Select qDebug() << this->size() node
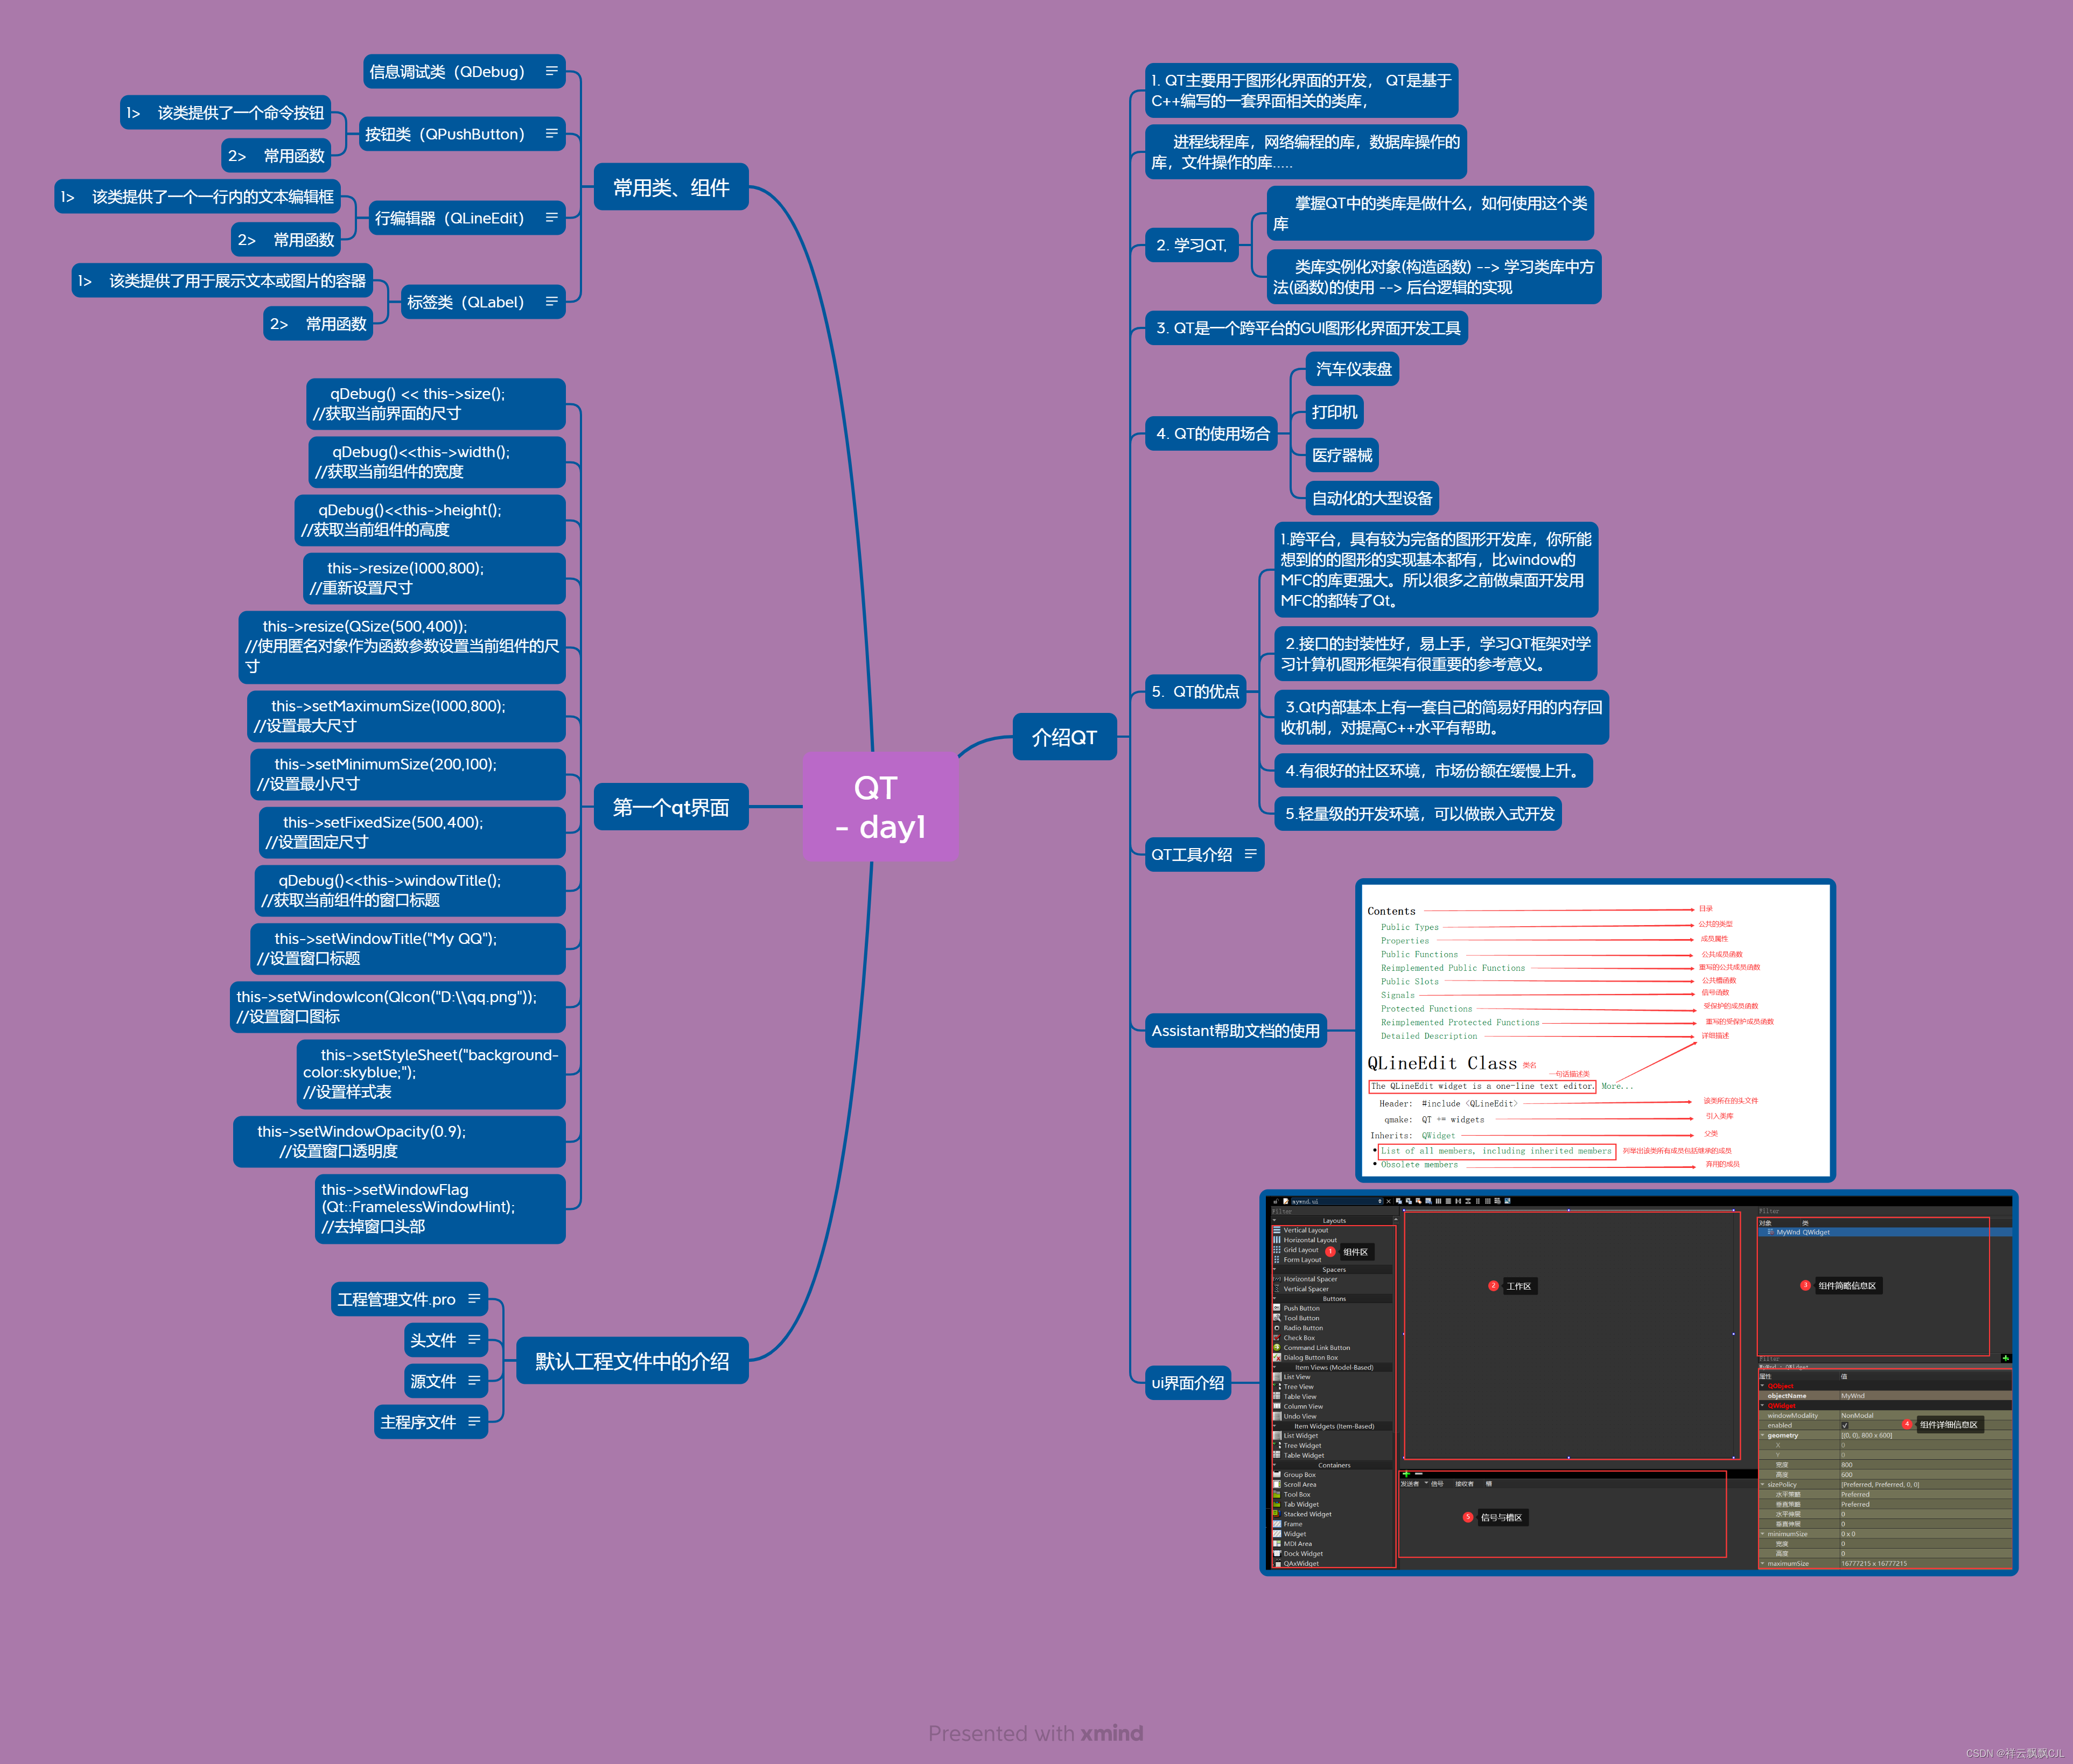 (435, 404)
